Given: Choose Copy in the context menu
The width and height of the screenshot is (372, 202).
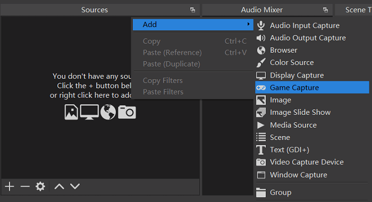Looking at the screenshot, I should coord(193,41).
